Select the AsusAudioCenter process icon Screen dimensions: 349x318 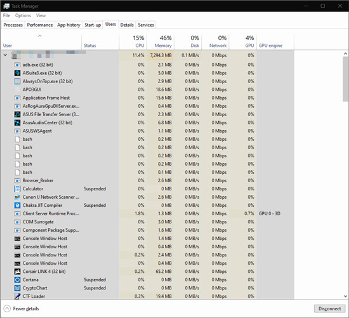17,123
